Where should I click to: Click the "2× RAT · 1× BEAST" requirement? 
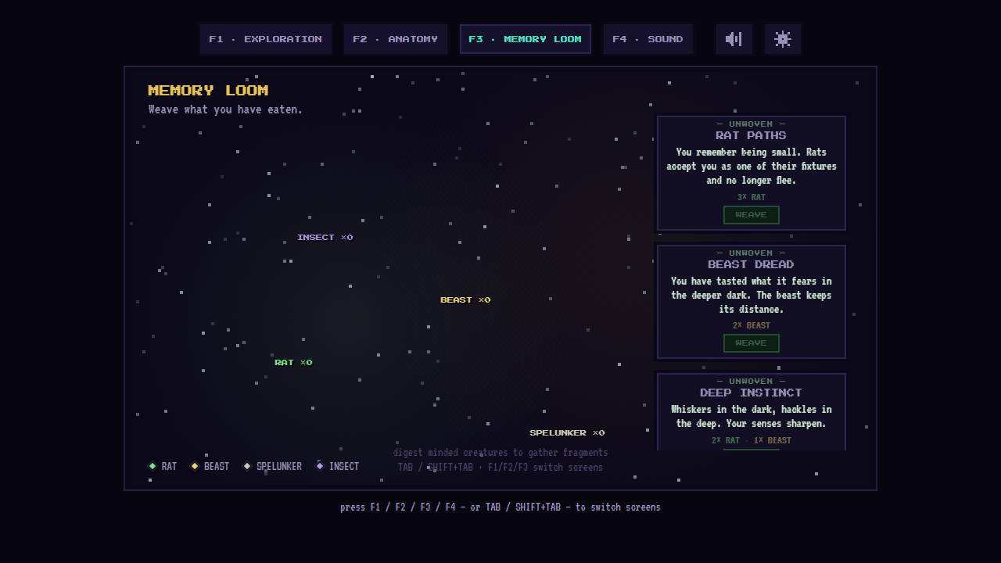[x=752, y=441]
